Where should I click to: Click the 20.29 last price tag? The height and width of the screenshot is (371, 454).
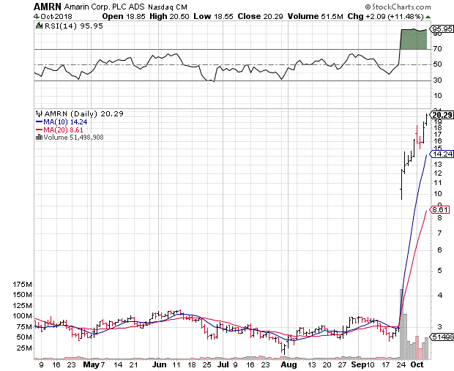[442, 115]
